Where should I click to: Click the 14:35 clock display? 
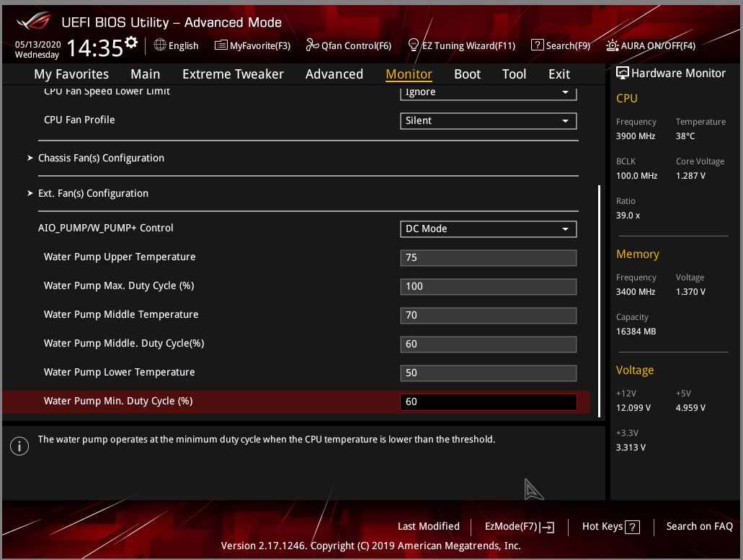(95, 48)
